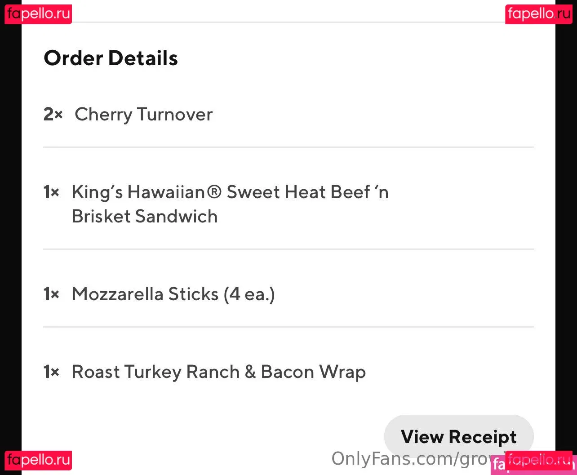Tap the King's Hawaiian Sweet Heat sandwich name

click(230, 192)
